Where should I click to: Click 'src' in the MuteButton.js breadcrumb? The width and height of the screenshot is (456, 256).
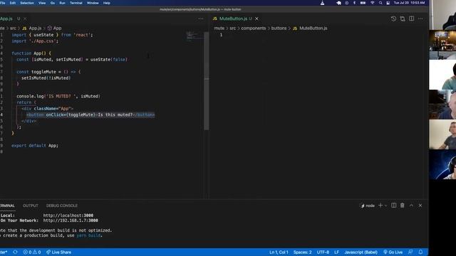(233, 28)
